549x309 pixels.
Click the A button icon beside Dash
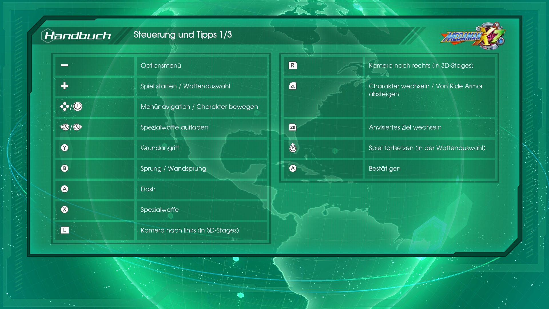click(x=65, y=189)
